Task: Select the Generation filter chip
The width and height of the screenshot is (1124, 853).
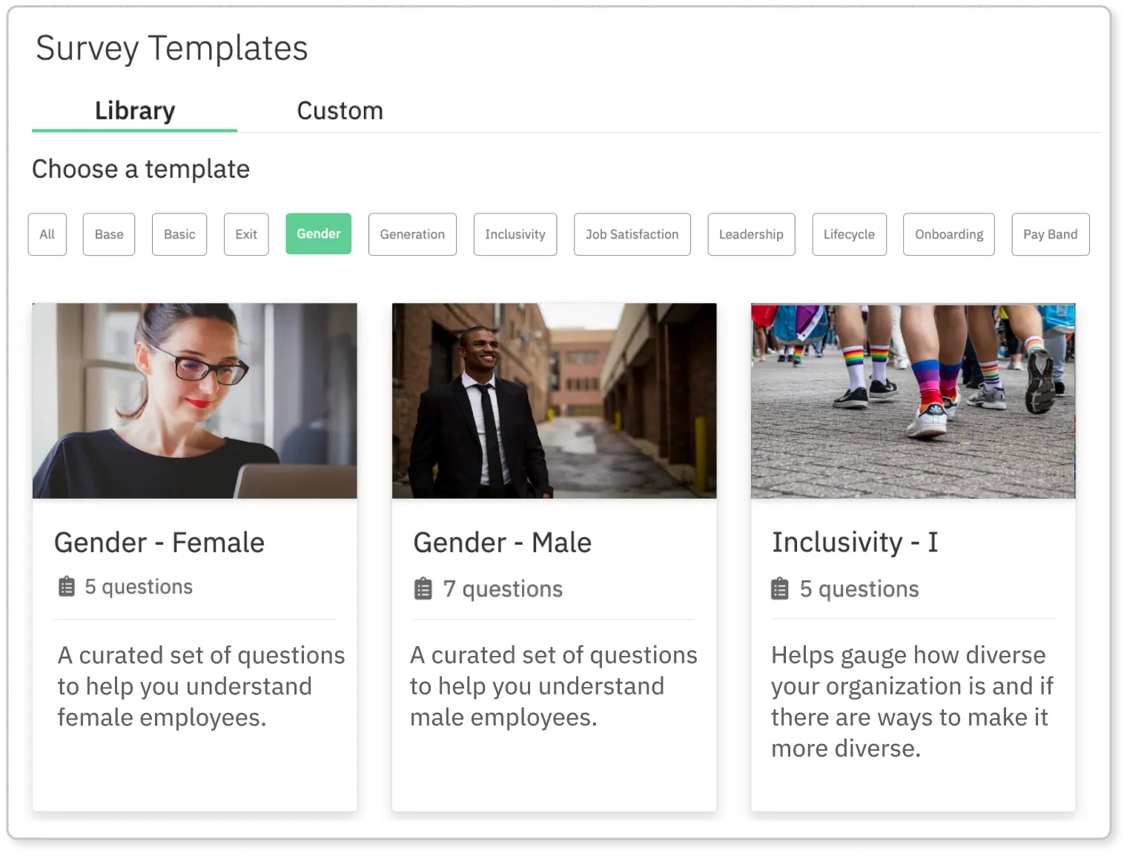Action: coord(412,234)
